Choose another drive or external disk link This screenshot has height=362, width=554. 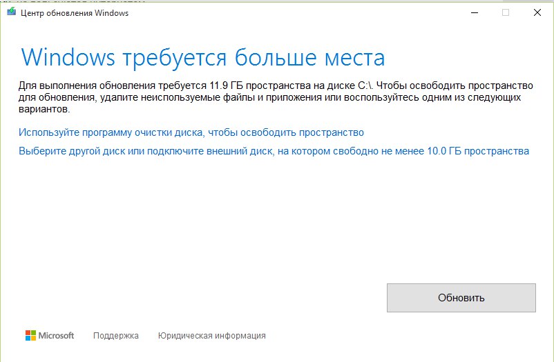(x=274, y=152)
